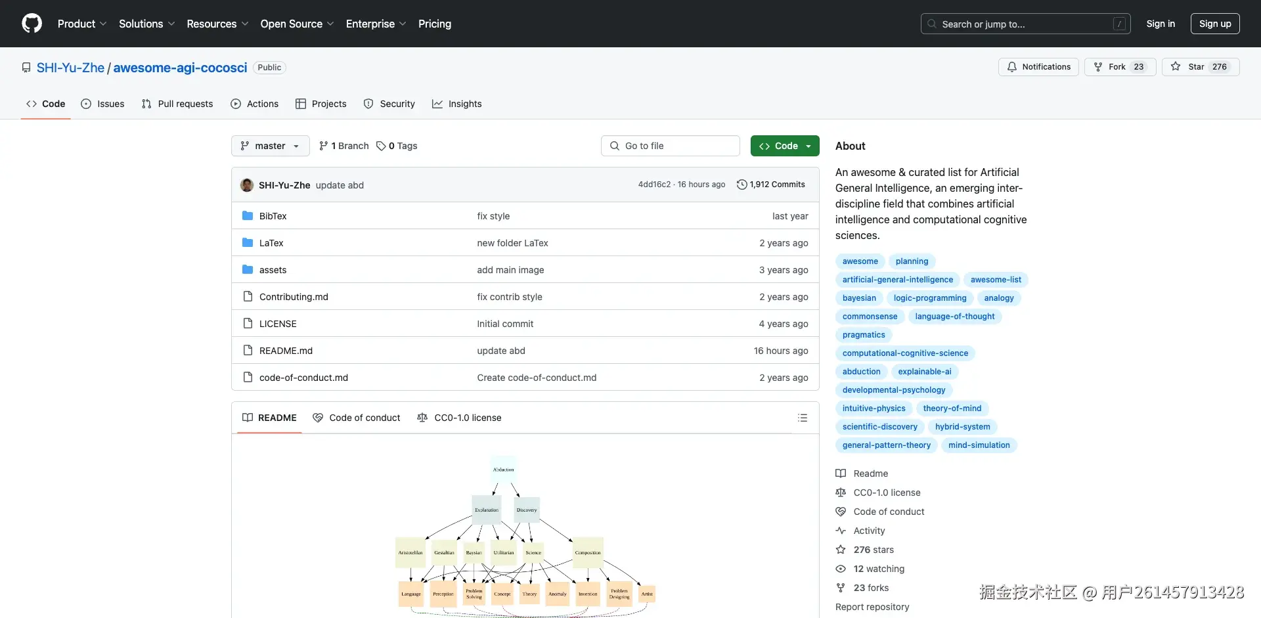Open the Product navigation menu
This screenshot has width=1261, height=618.
[x=82, y=24]
